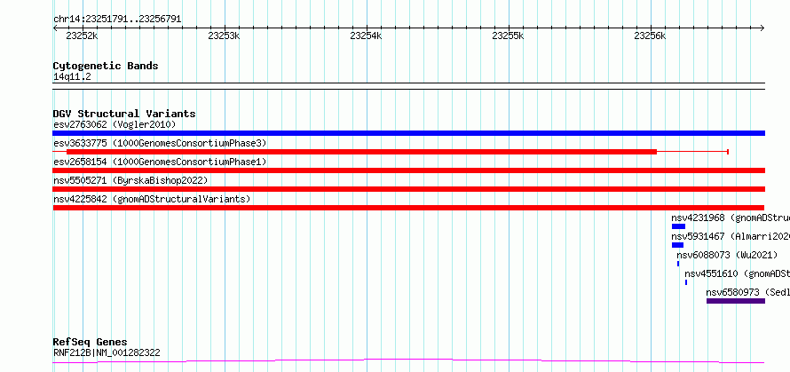This screenshot has height=372, width=790.
Task: Click the purple nsv6580973 variant bar
Action: coord(736,301)
